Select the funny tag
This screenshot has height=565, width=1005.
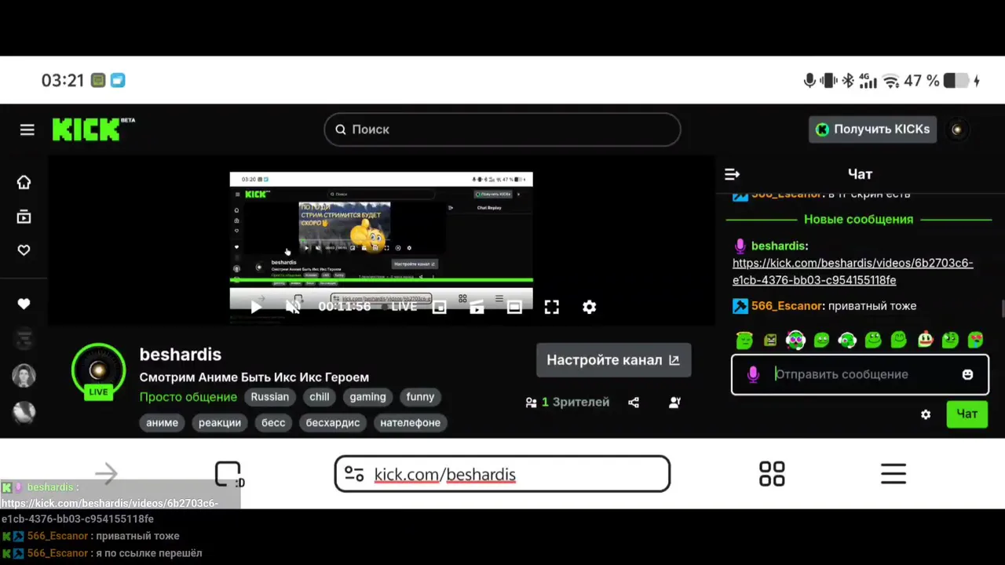(x=420, y=397)
